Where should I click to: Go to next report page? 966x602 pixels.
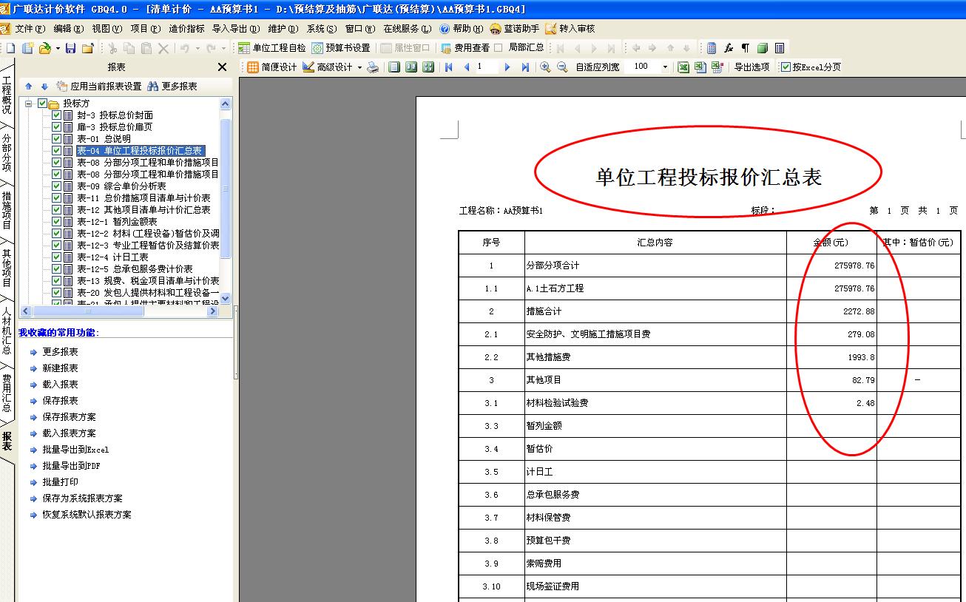[x=507, y=67]
